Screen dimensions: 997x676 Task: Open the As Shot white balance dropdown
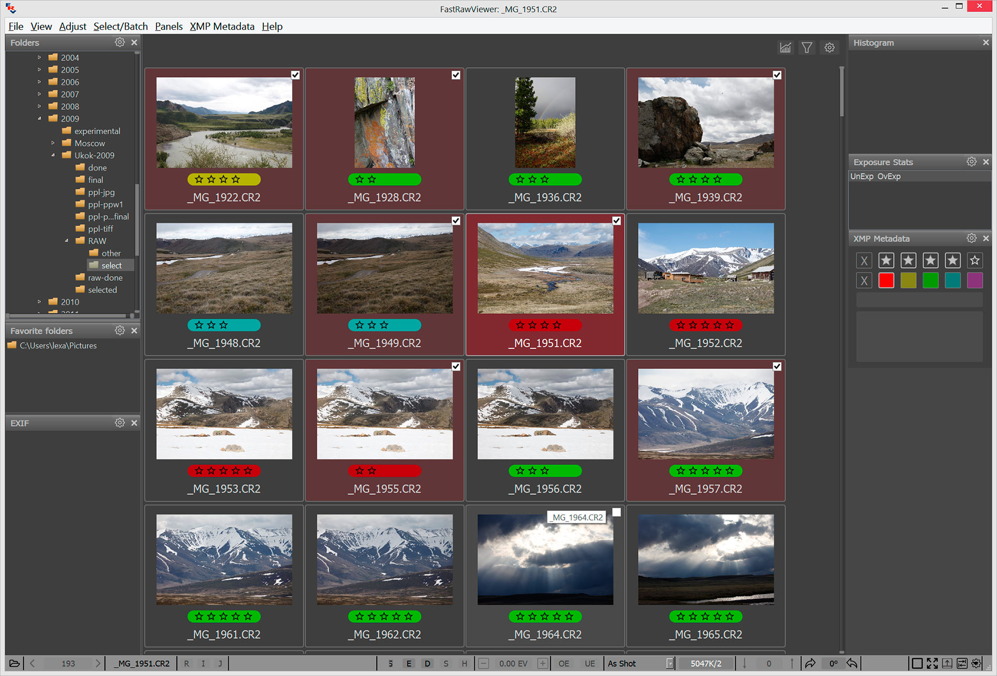(x=669, y=663)
